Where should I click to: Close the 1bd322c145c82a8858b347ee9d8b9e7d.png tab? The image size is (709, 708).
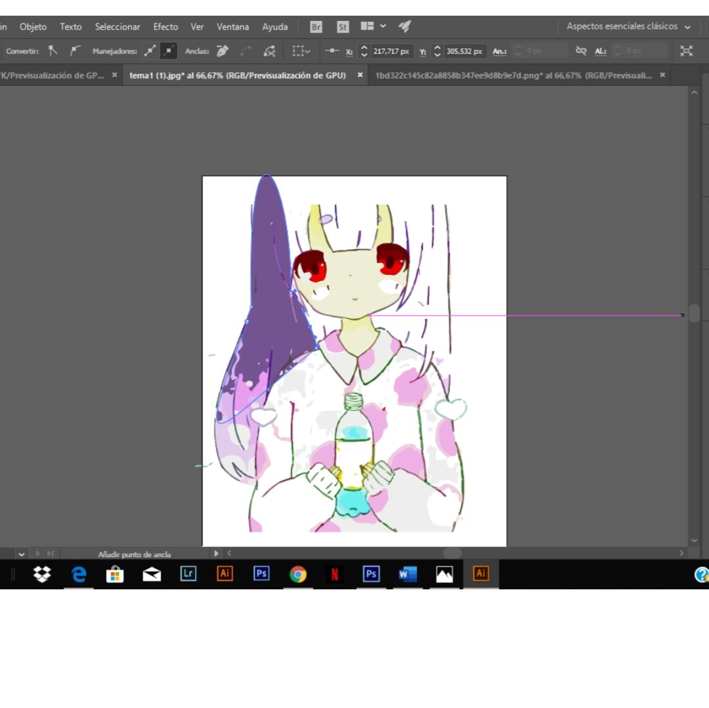662,75
